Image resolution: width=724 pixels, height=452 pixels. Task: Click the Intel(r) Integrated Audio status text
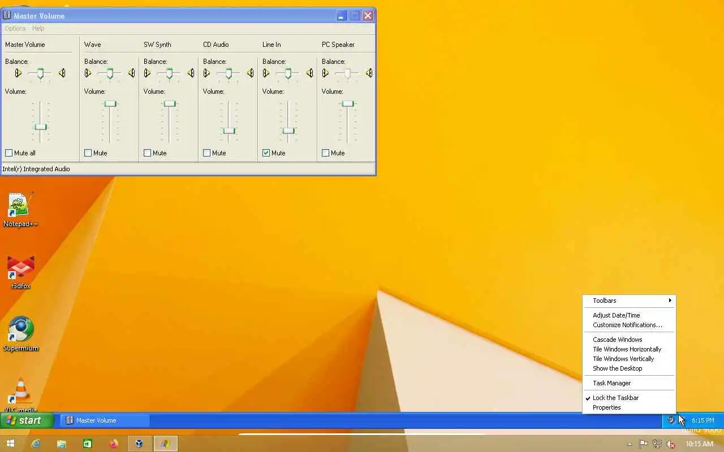click(36, 169)
